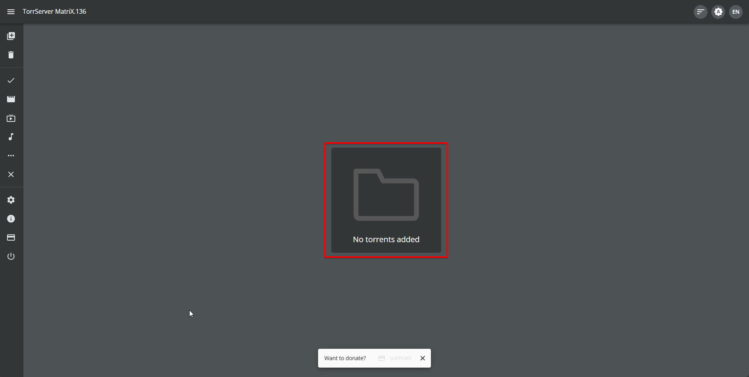Click the SUPPORT button in donate popup
Image resolution: width=749 pixels, height=377 pixels.
coord(395,358)
